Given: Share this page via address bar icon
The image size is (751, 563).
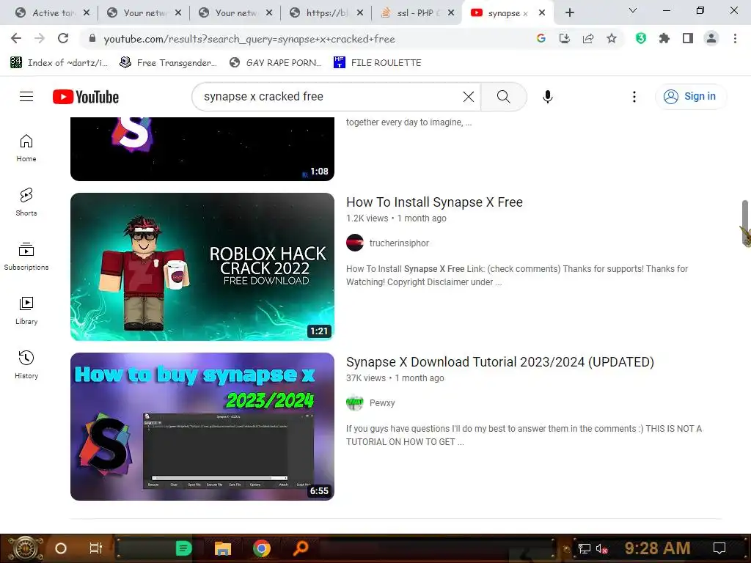Looking at the screenshot, I should click(588, 38).
